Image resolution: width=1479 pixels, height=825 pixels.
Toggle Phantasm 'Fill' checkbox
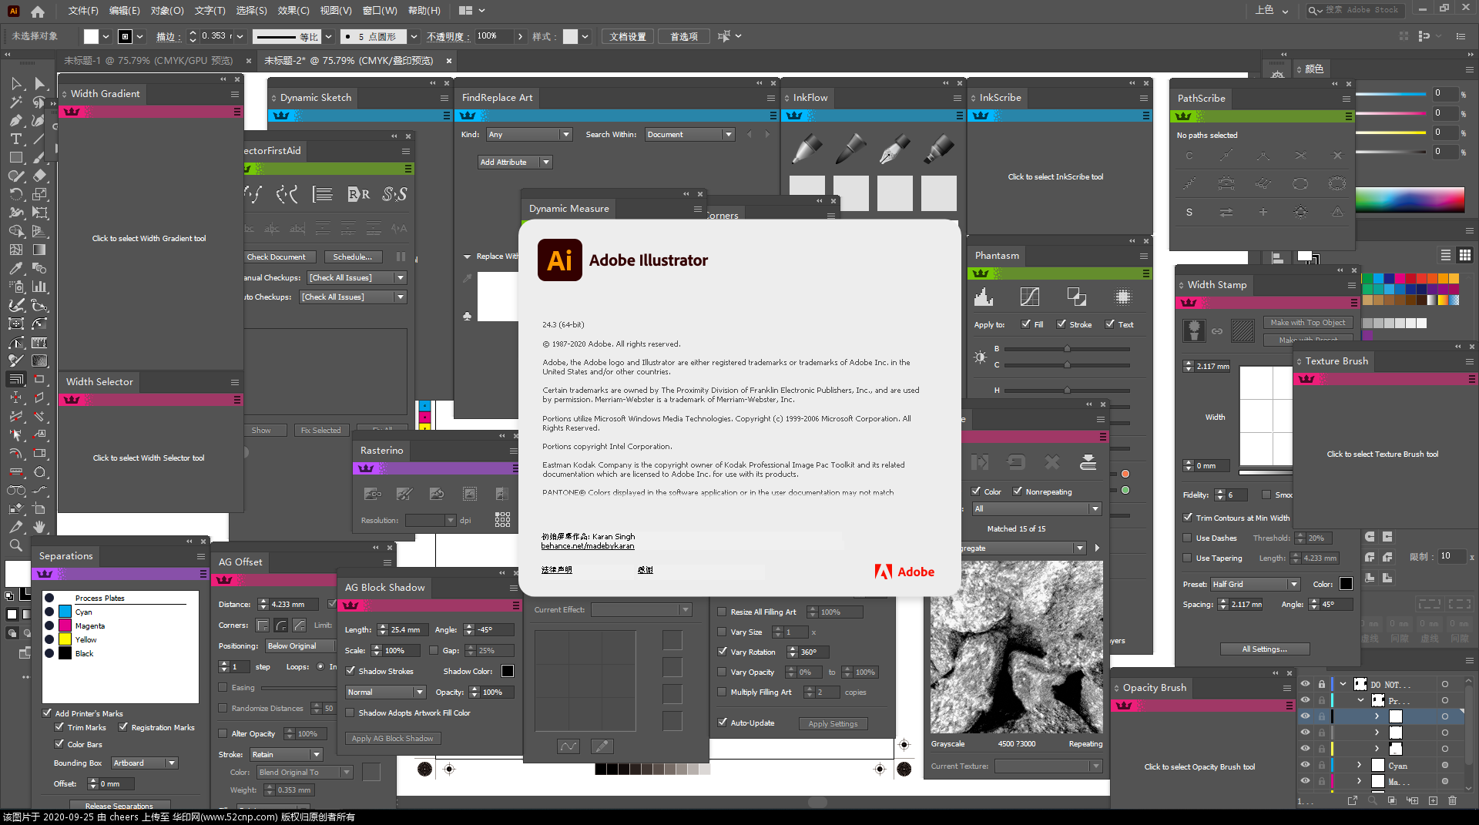[1026, 324]
